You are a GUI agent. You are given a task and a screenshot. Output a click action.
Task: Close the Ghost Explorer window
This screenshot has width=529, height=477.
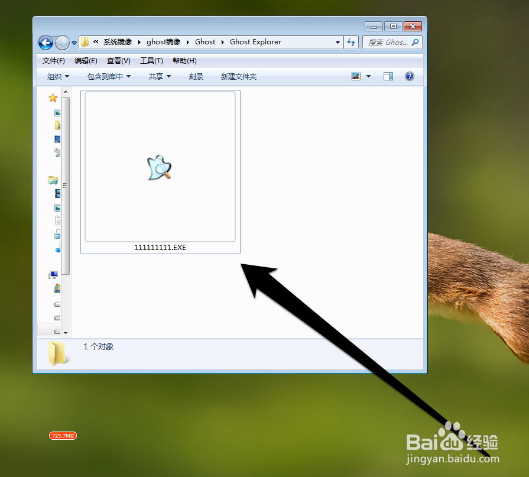click(x=413, y=27)
